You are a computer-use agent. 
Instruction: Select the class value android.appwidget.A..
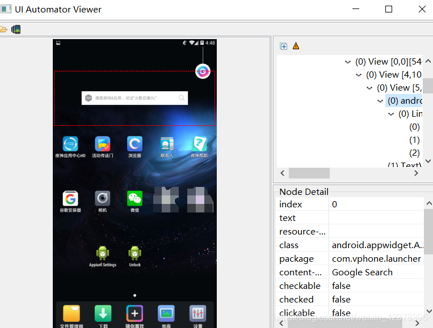(376, 245)
